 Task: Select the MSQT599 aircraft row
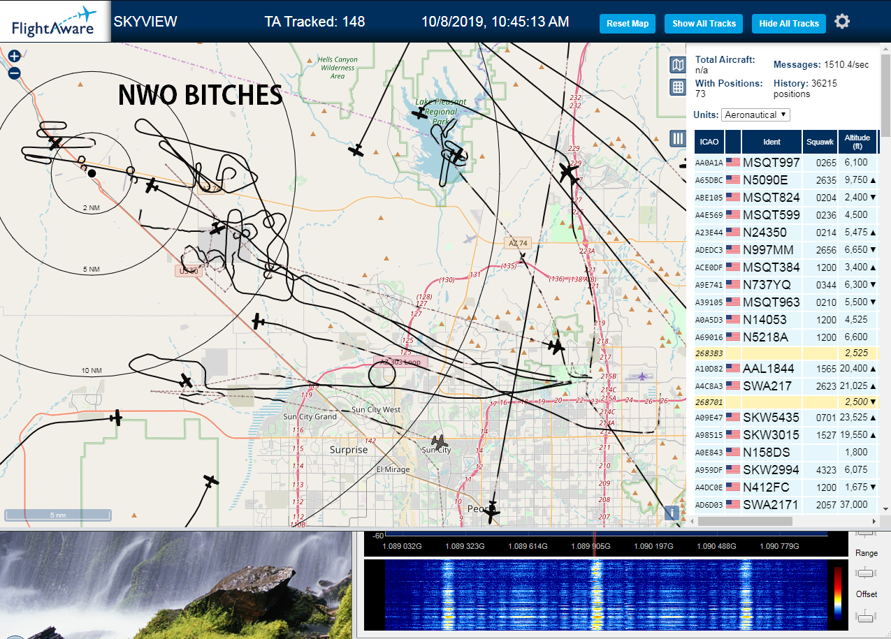point(785,214)
